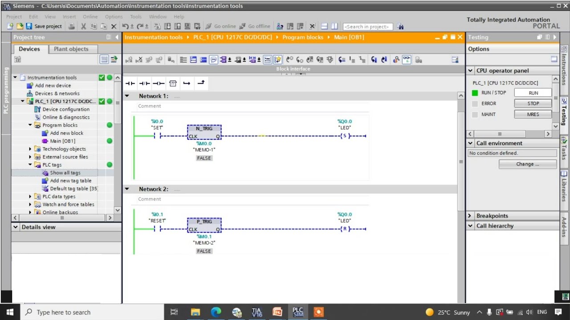Click the Compile icon
Viewport: 570px width, 320px height.
pos(158,26)
